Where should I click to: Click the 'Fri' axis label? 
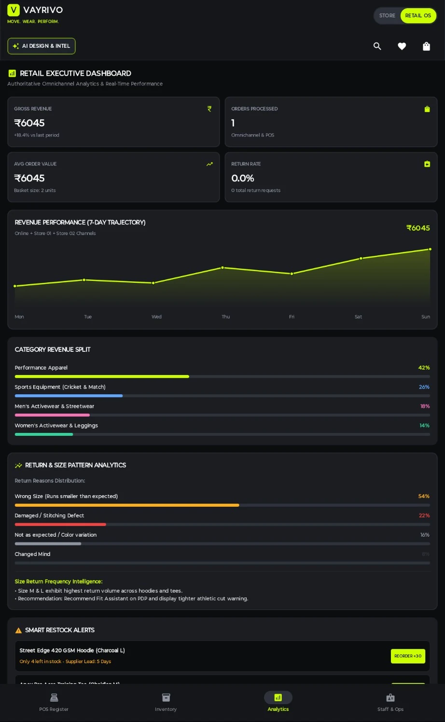(x=292, y=317)
